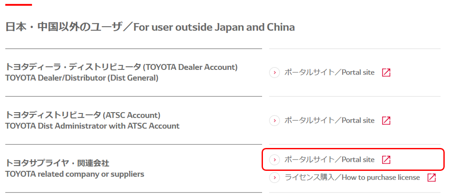Click the red accent bar above the heading

click(x=19, y=5)
